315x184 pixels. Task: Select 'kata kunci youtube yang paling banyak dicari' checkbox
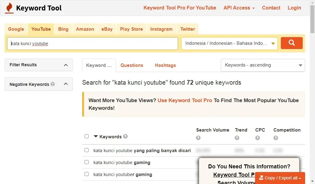coord(86,150)
